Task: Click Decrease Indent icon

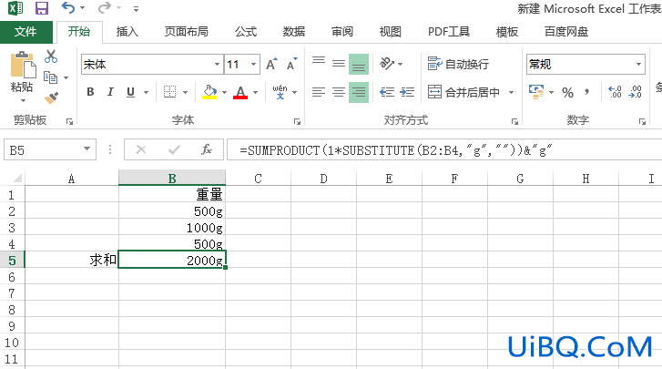Action: pos(387,92)
